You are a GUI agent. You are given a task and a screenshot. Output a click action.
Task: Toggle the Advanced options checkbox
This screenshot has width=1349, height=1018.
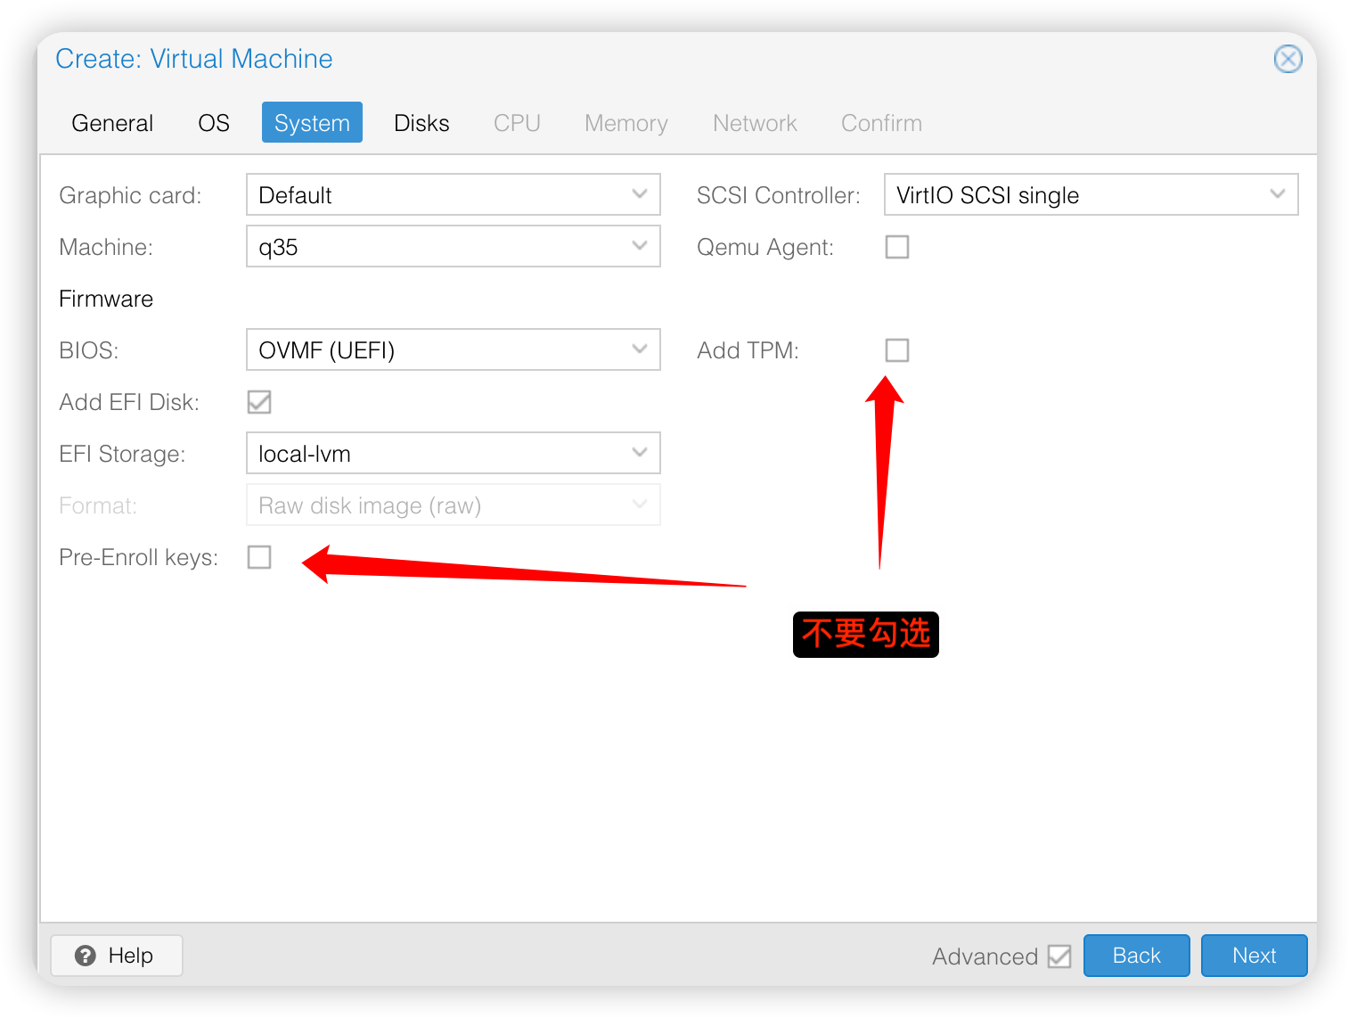pyautogui.click(x=1059, y=956)
